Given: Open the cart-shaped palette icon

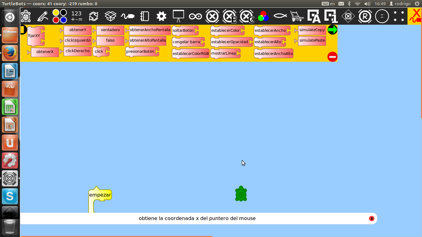Looking at the screenshot, I should pos(297,16).
